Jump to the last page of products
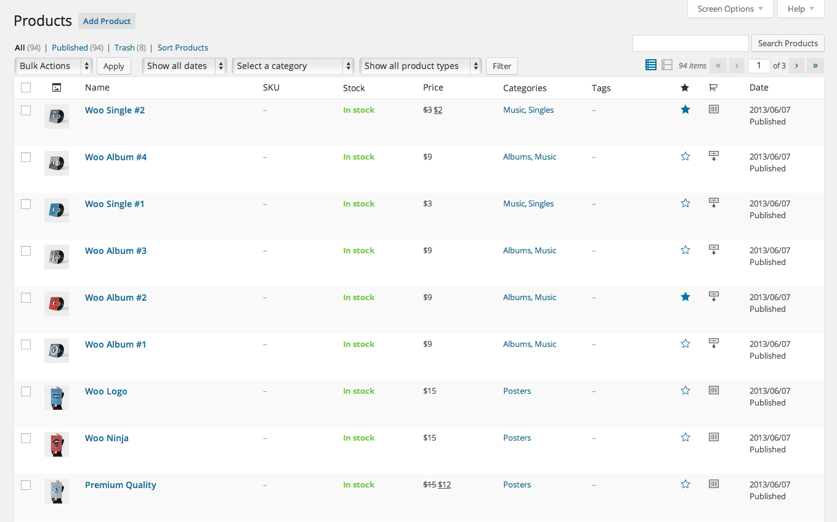 [x=815, y=65]
